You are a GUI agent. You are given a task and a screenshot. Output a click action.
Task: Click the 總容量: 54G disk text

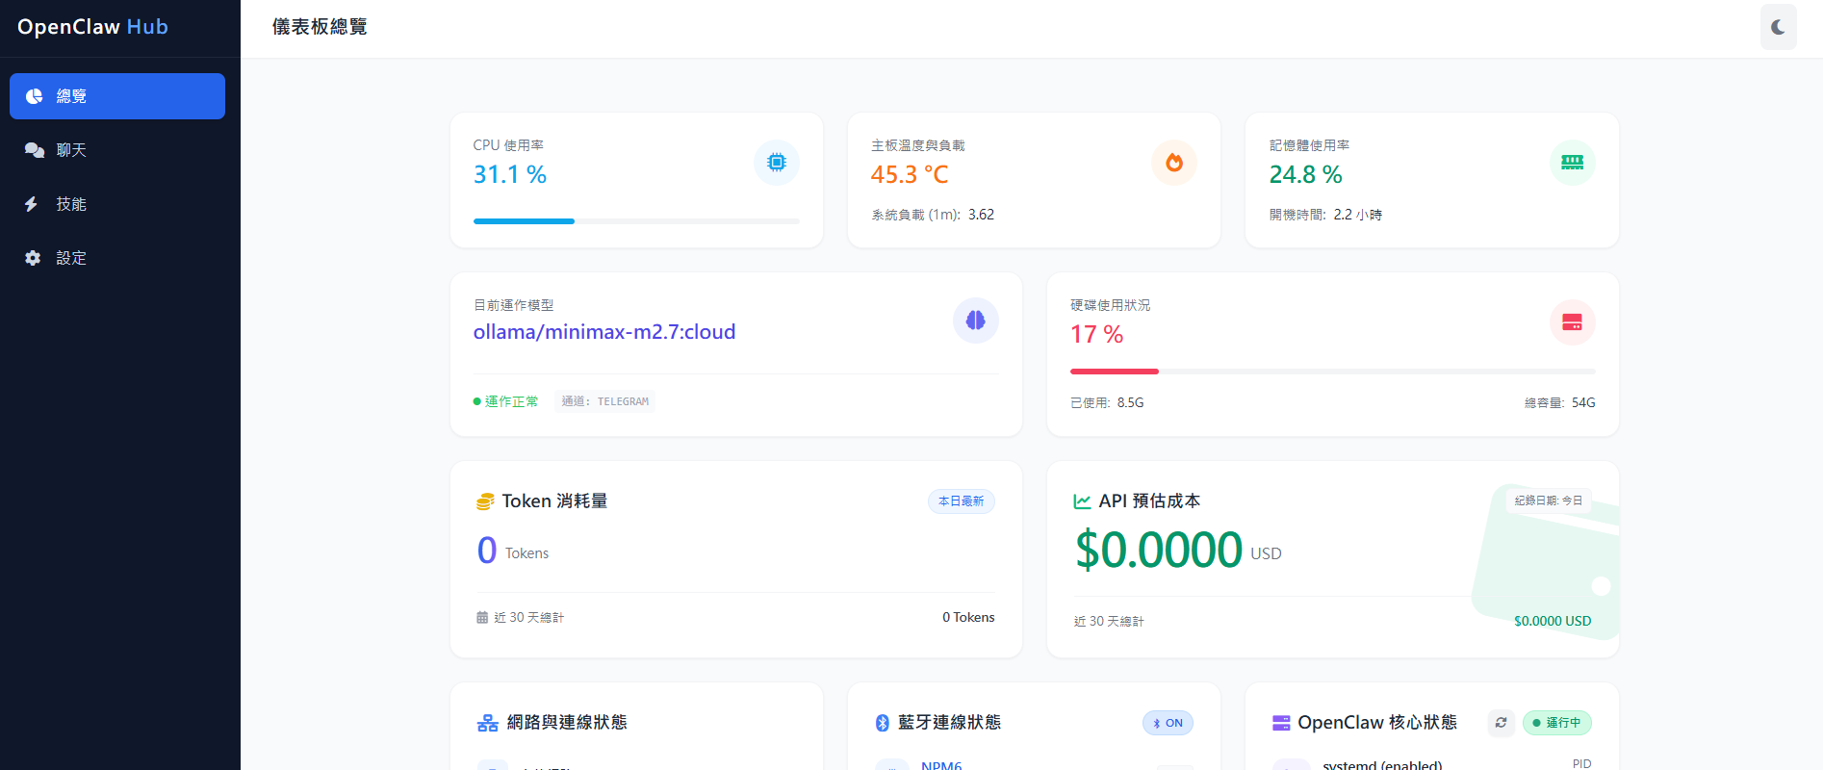[x=1559, y=402]
